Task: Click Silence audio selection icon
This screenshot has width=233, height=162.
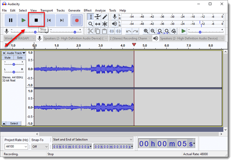Action: [118, 31]
